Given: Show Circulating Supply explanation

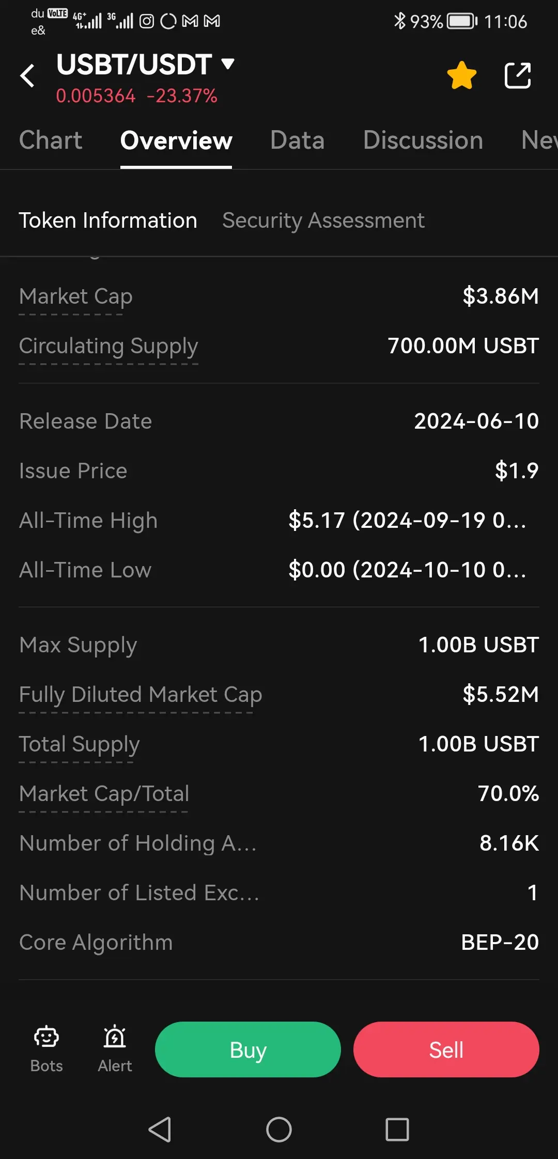Looking at the screenshot, I should tap(109, 347).
